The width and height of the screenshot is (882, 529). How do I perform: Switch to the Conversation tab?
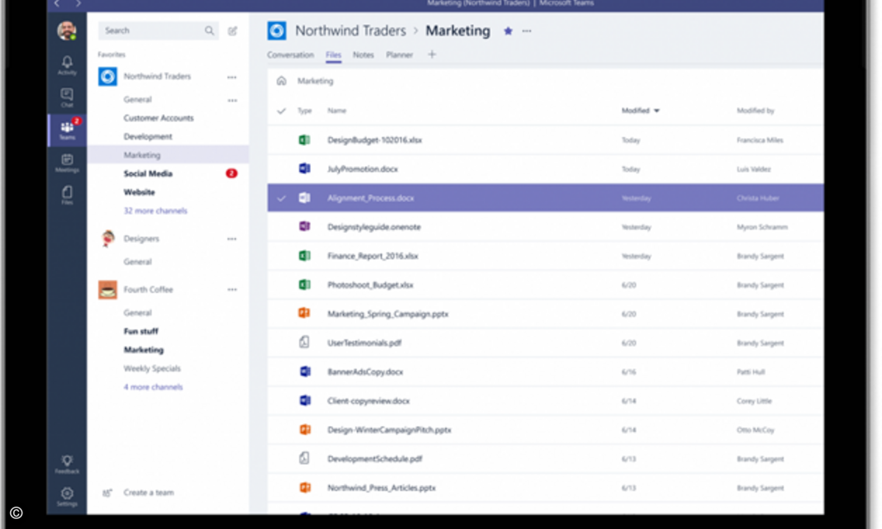coord(290,55)
